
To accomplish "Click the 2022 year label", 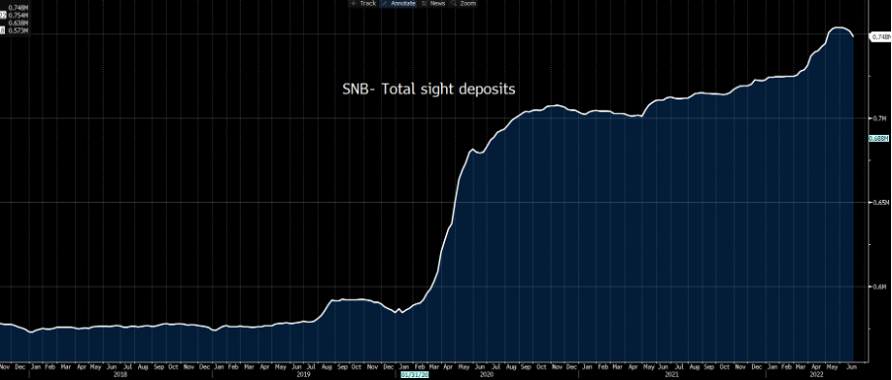I will pyautogui.click(x=815, y=375).
